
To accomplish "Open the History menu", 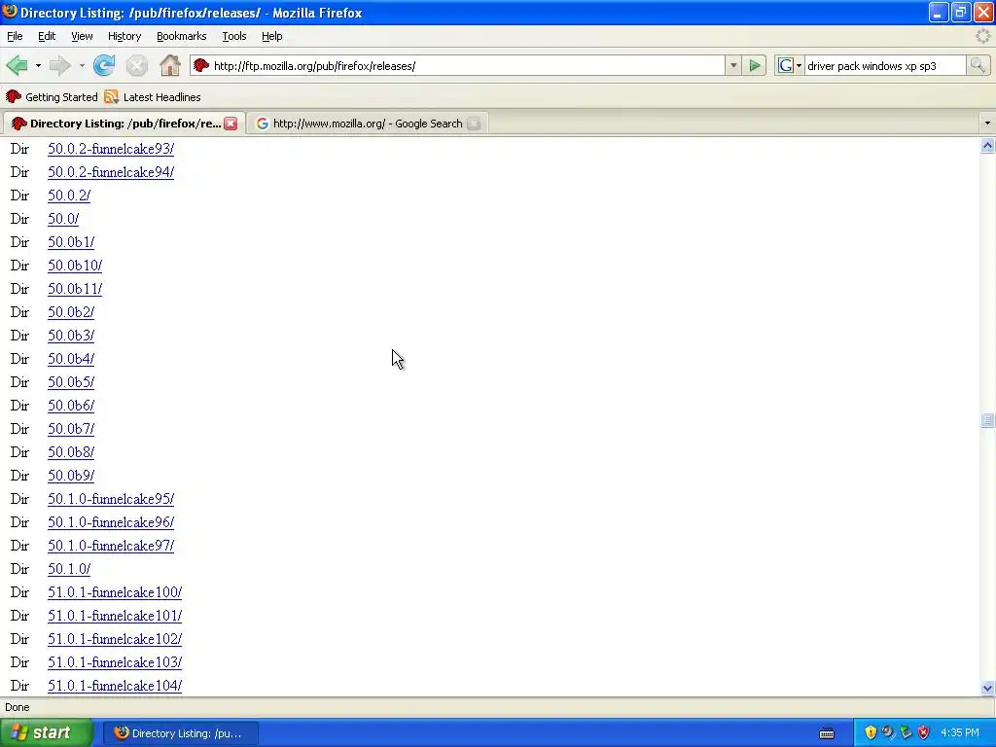I will pyautogui.click(x=124, y=36).
